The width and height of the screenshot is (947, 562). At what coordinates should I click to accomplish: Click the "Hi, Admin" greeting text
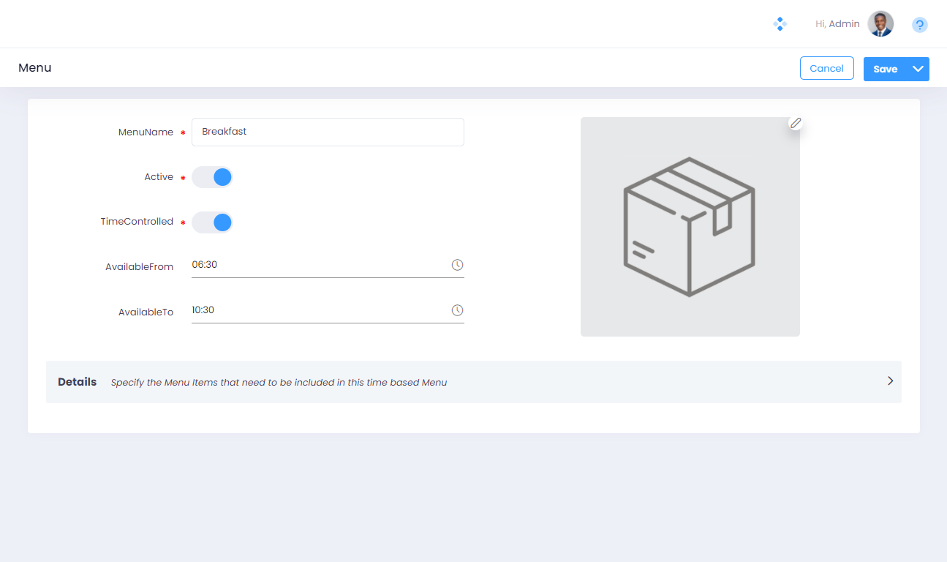[x=837, y=24]
